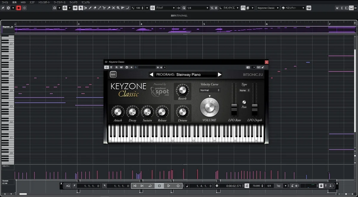Screen dimensions: 358x197
Task: Click the QC button in plugin window
Action: point(259,67)
